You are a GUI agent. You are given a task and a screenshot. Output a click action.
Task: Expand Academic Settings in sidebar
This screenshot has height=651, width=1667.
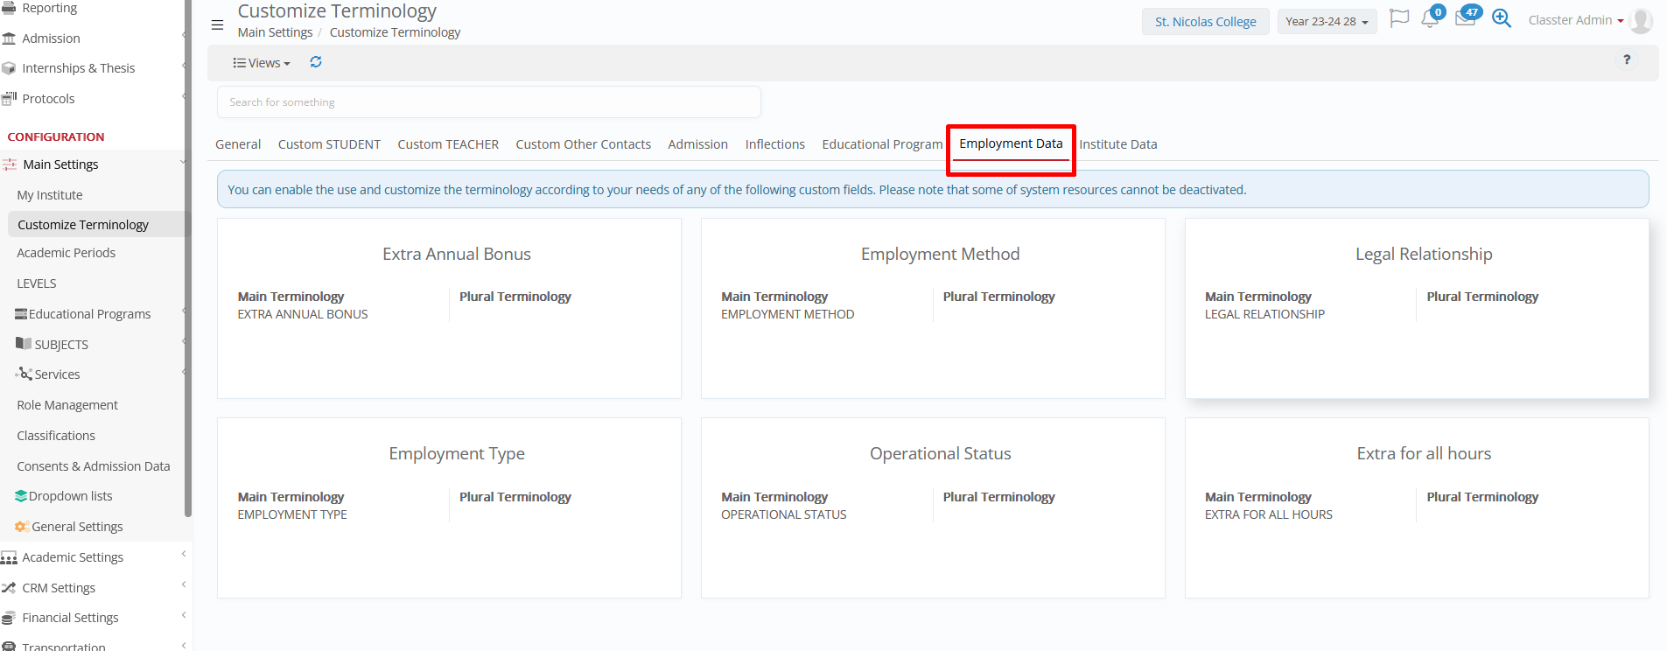(73, 557)
